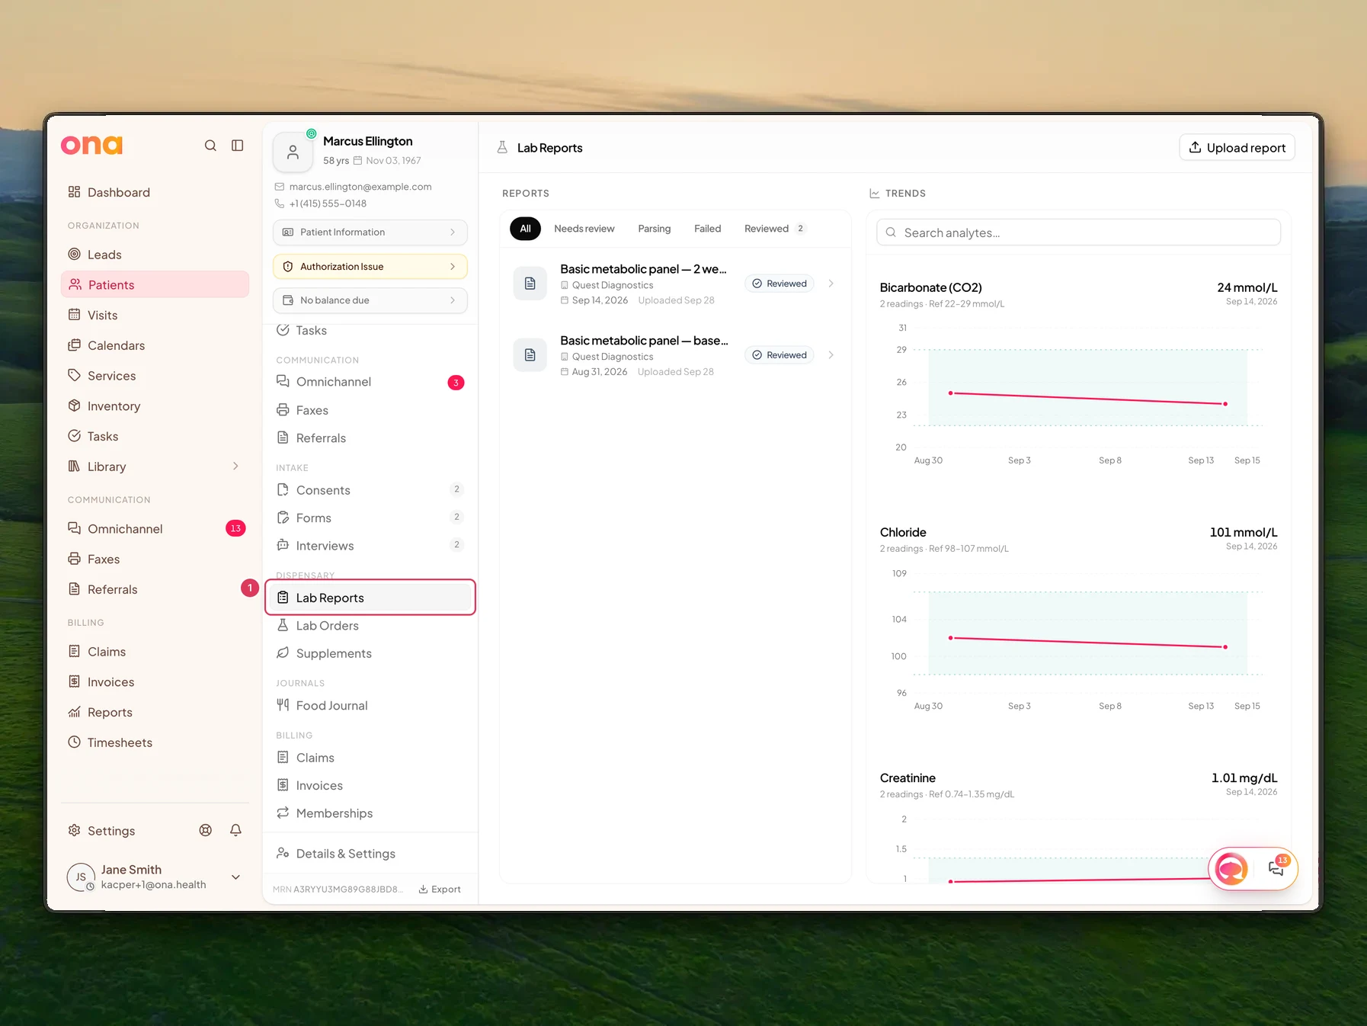The image size is (1367, 1026).
Task: Click the Inventory box icon
Action: pos(74,406)
